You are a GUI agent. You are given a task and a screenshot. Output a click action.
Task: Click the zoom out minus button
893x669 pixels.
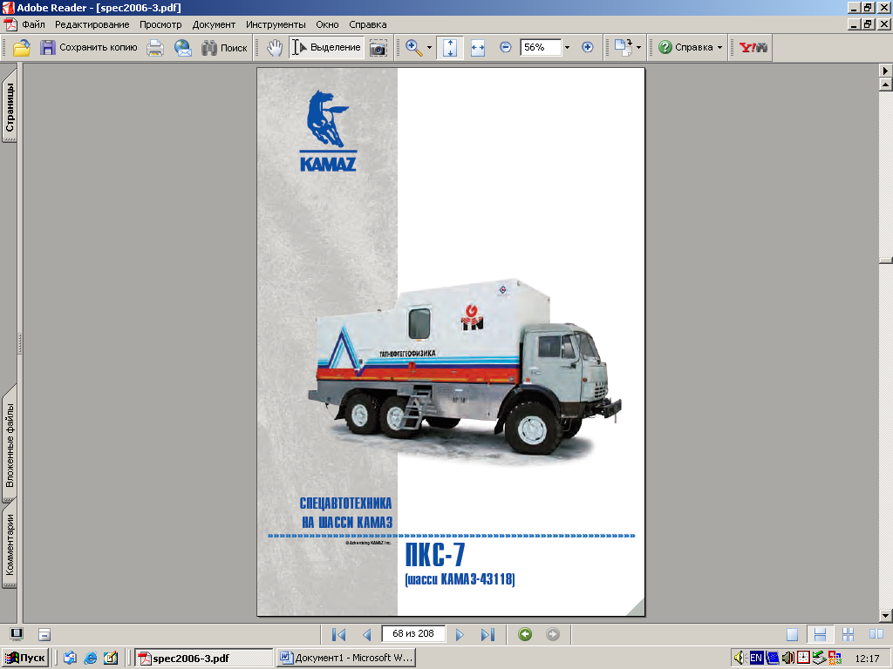tap(505, 47)
